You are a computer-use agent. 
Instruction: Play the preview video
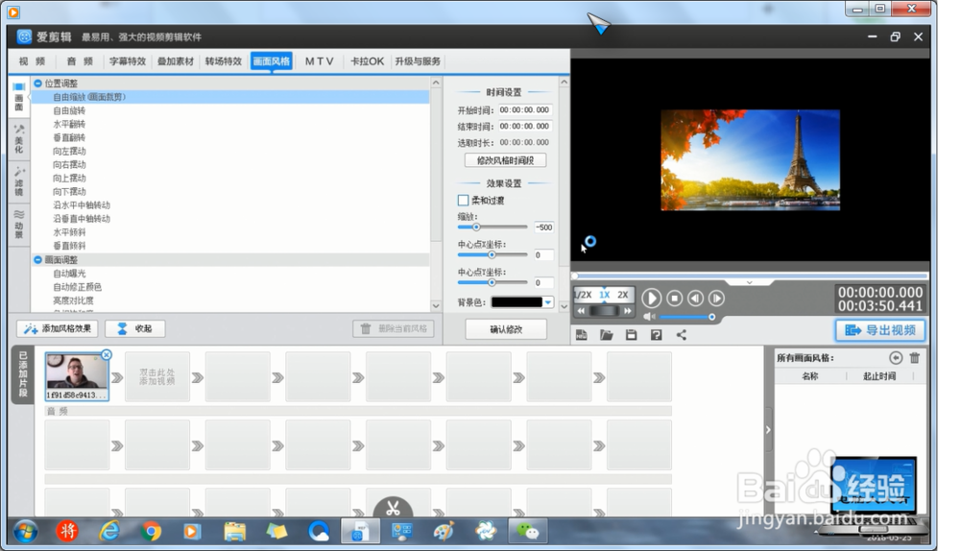[652, 299]
